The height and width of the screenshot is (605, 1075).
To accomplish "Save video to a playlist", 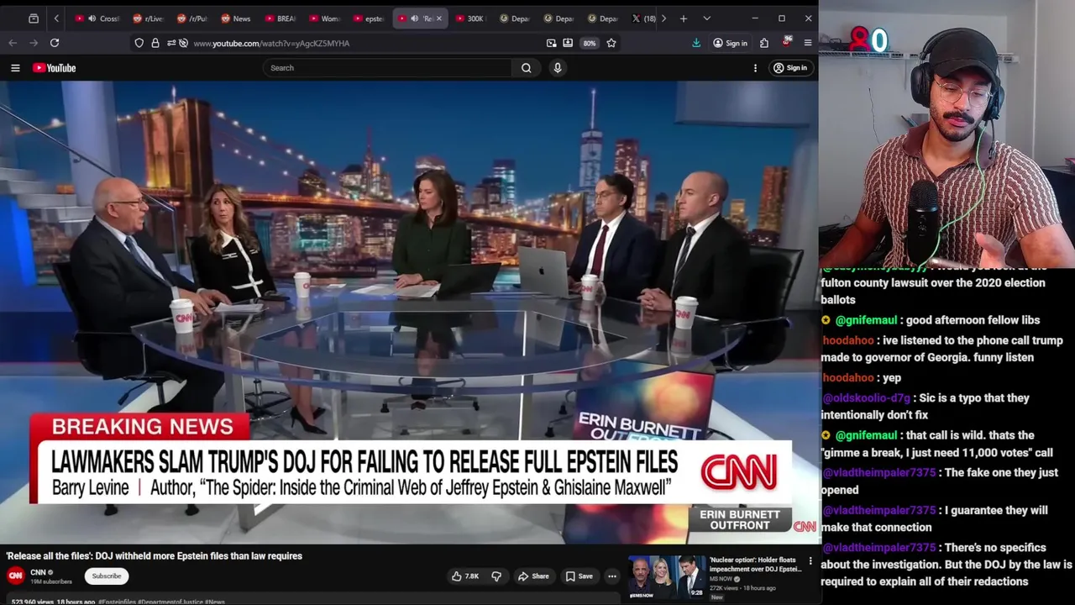I will [579, 576].
